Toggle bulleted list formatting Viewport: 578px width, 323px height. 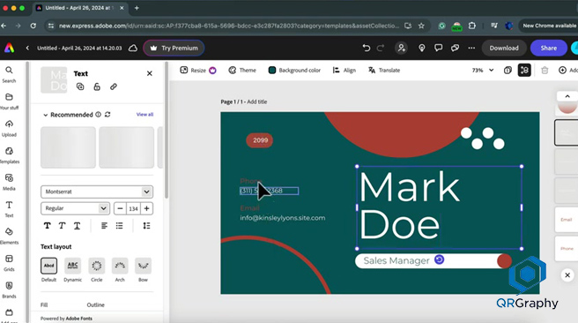click(120, 226)
